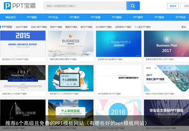Open the PPT背景 nav item
The width and height of the screenshot is (189, 131).
tap(96, 17)
